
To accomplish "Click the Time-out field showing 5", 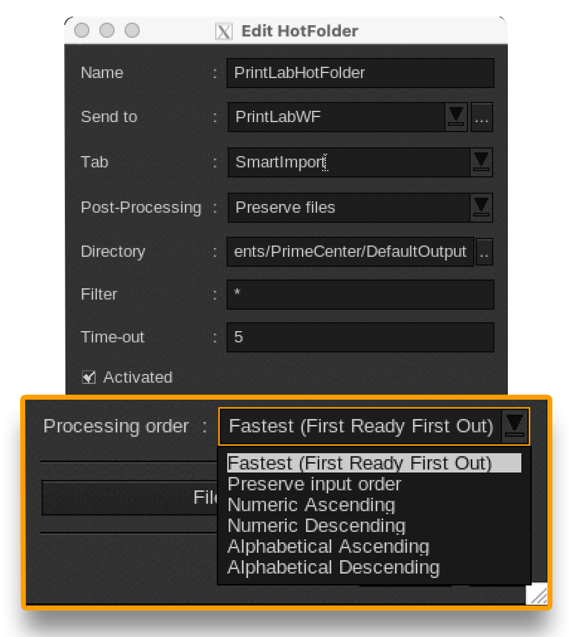I will coord(360,337).
